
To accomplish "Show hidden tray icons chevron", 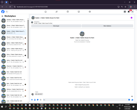I will click(117, 107).
